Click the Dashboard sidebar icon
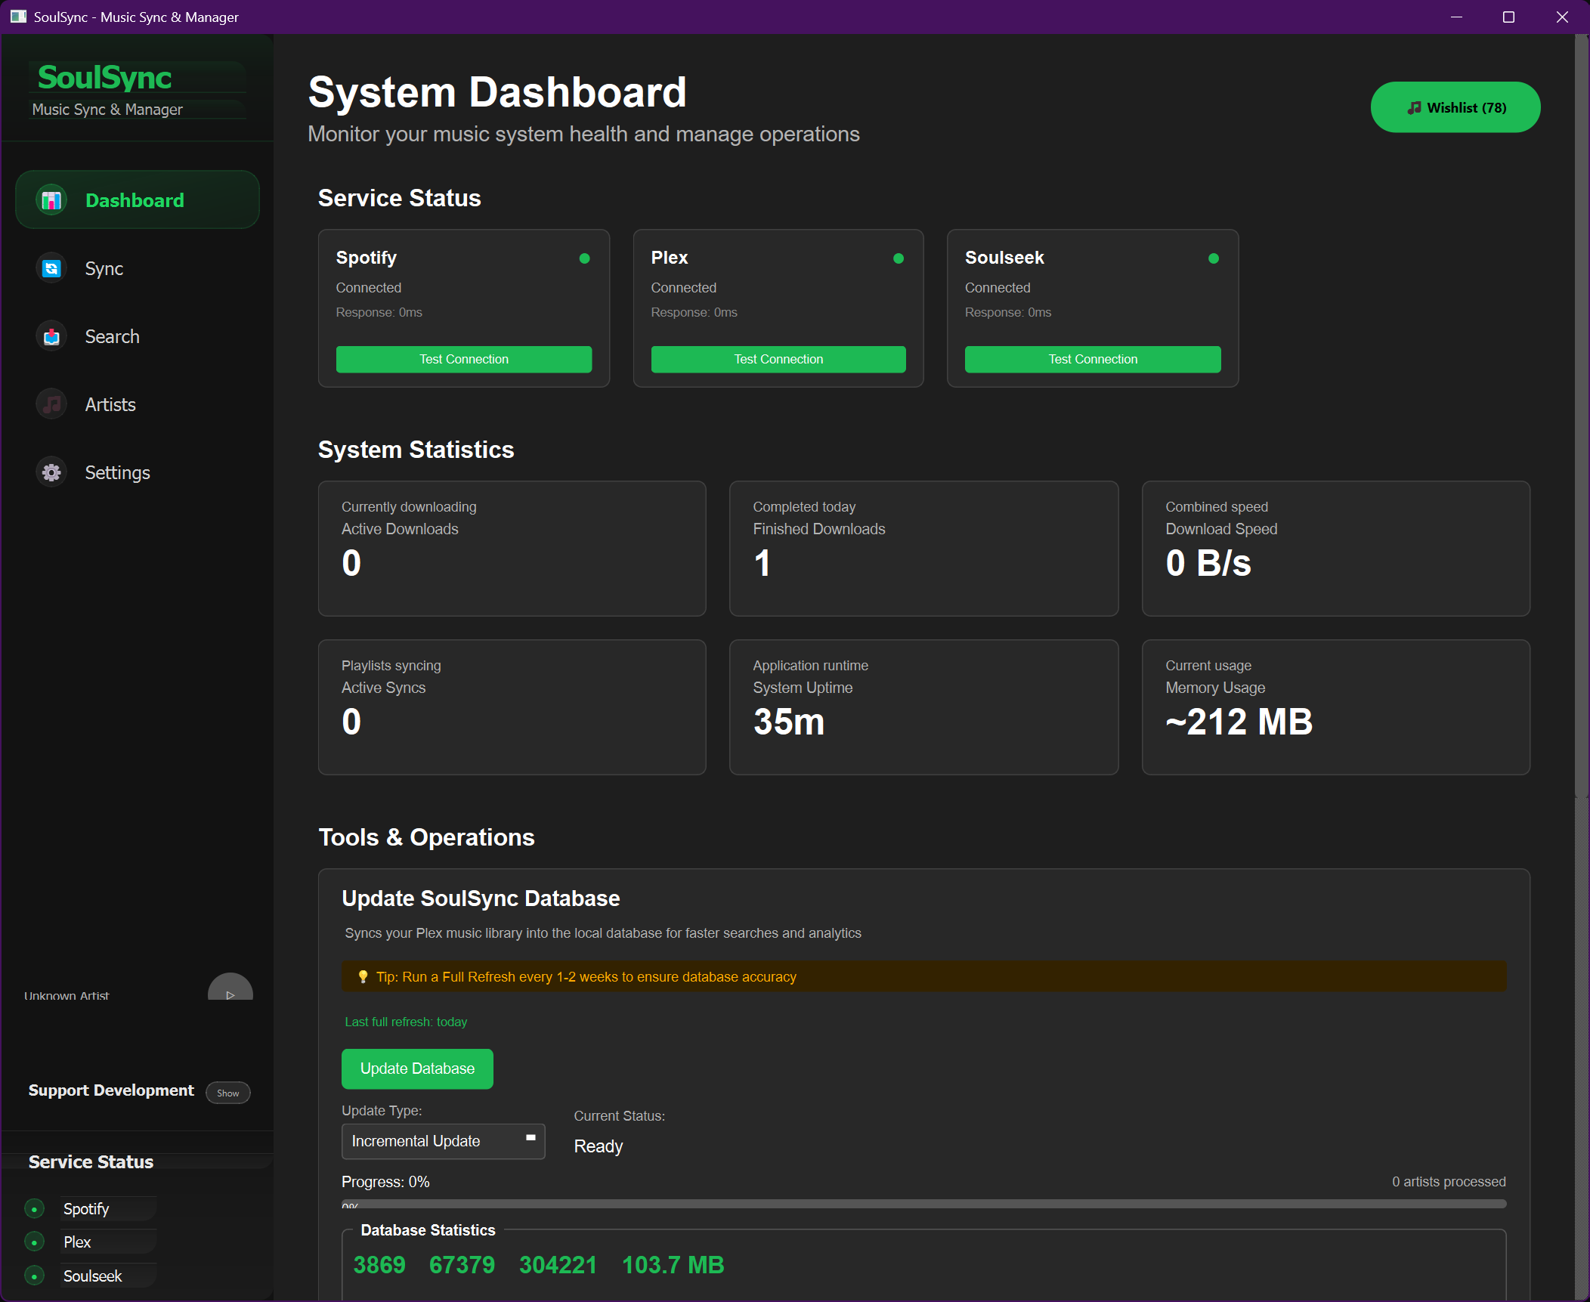 point(51,200)
